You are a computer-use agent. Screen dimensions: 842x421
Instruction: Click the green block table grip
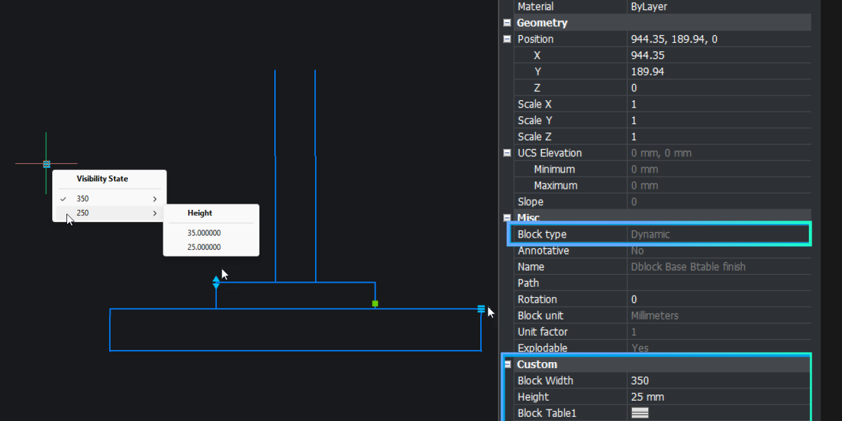pyautogui.click(x=375, y=305)
